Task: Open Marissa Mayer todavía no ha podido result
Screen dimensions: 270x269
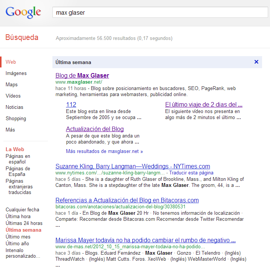Action: coord(146,240)
